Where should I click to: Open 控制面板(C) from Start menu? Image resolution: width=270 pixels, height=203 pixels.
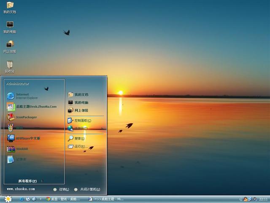coord(82,121)
